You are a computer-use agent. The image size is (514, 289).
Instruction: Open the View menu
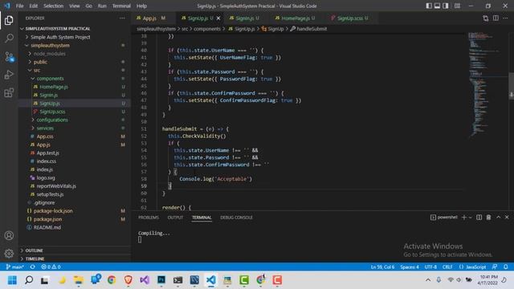75,6
